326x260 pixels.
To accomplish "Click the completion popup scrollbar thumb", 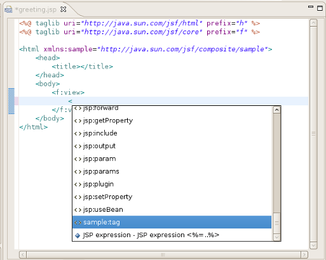I will [276, 223].
